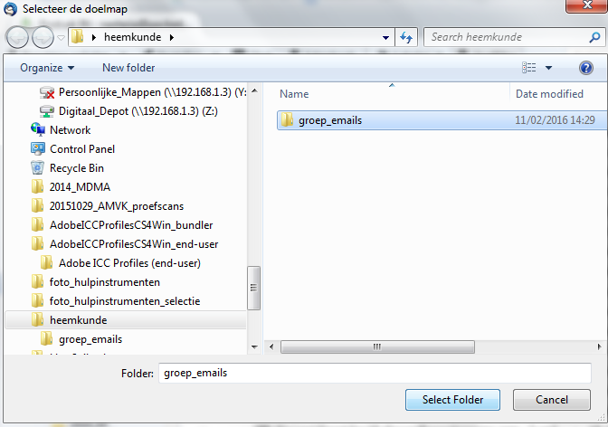Click the refresh button beside address bar
Viewport: 608px width, 427px height.
click(406, 37)
